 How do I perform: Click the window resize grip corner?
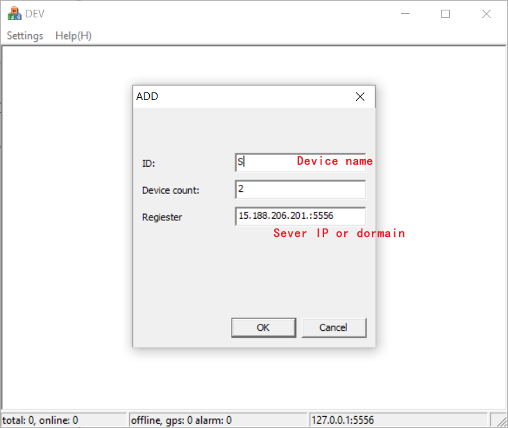tap(500, 421)
